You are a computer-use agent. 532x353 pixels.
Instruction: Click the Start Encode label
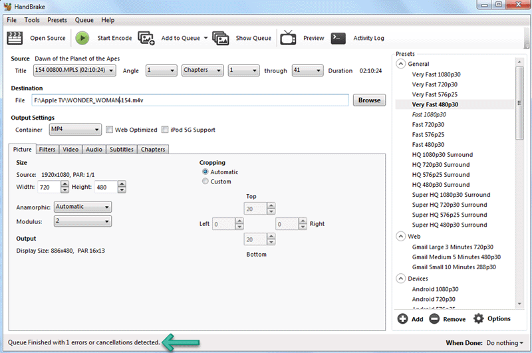[114, 38]
